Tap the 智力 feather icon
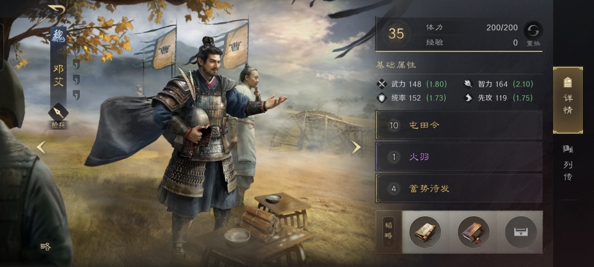Viewport: 594px width, 267px height. (468, 84)
